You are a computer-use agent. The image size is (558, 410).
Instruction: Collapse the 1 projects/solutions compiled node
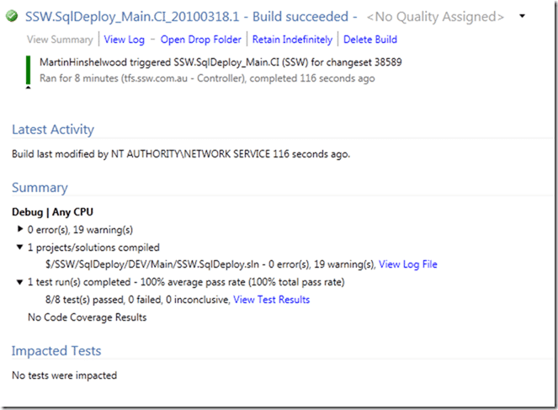tap(20, 247)
